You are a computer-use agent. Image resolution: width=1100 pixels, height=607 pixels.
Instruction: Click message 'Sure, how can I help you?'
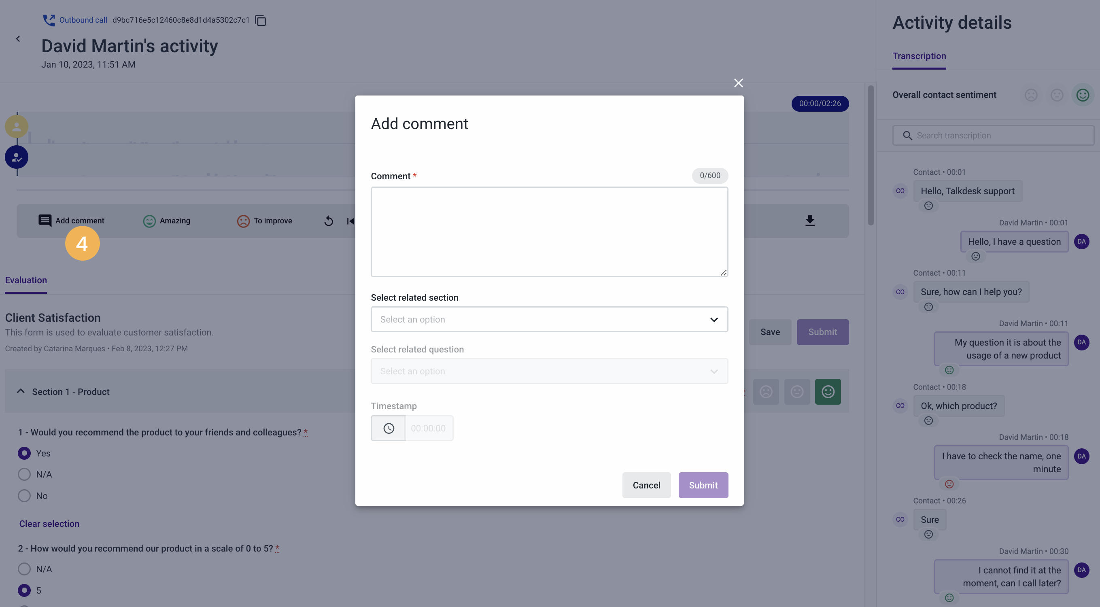click(971, 292)
